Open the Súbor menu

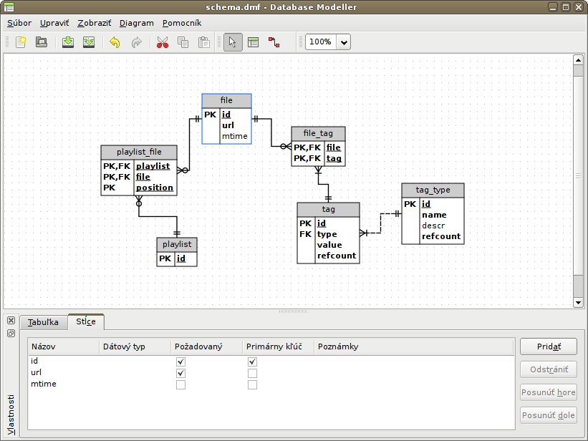tap(19, 23)
